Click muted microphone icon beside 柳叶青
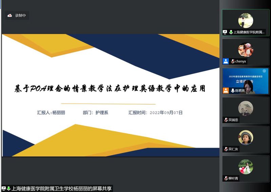The height and width of the screenshot is (192, 271). pyautogui.click(x=226, y=178)
